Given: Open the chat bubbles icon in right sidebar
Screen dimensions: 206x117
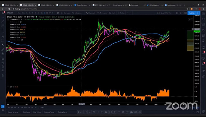Looking at the screenshot, I should point(203,48).
